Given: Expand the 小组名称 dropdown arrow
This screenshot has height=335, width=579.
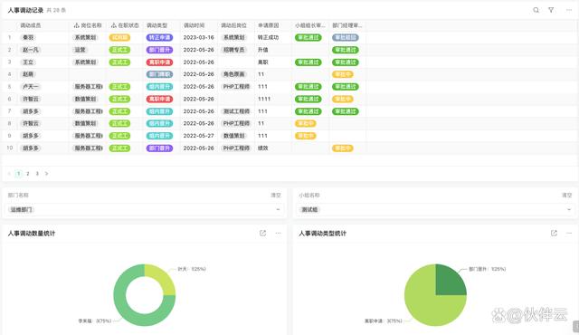Looking at the screenshot, I should [569, 209].
